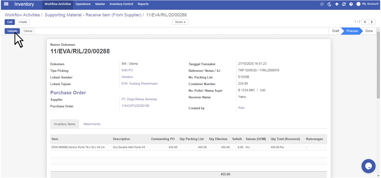Image resolution: width=381 pixels, height=178 pixels.
Task: Toggle dark mode with the moon icon
Action: coord(329,4)
